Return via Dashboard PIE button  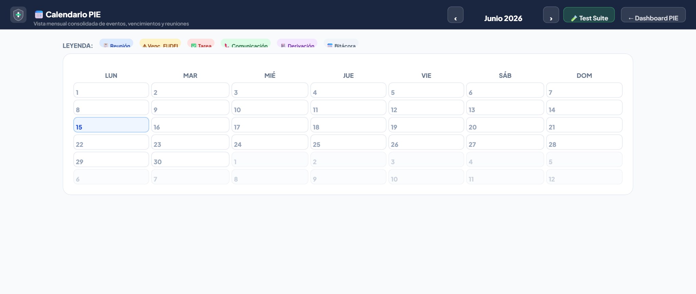[653, 15]
